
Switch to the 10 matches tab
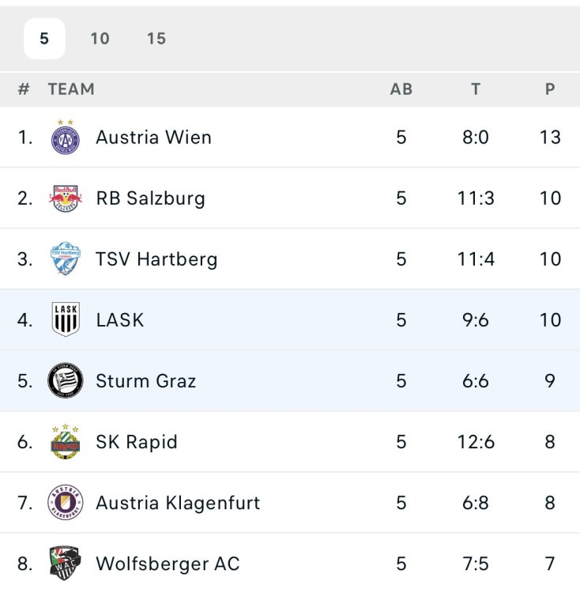click(x=100, y=39)
